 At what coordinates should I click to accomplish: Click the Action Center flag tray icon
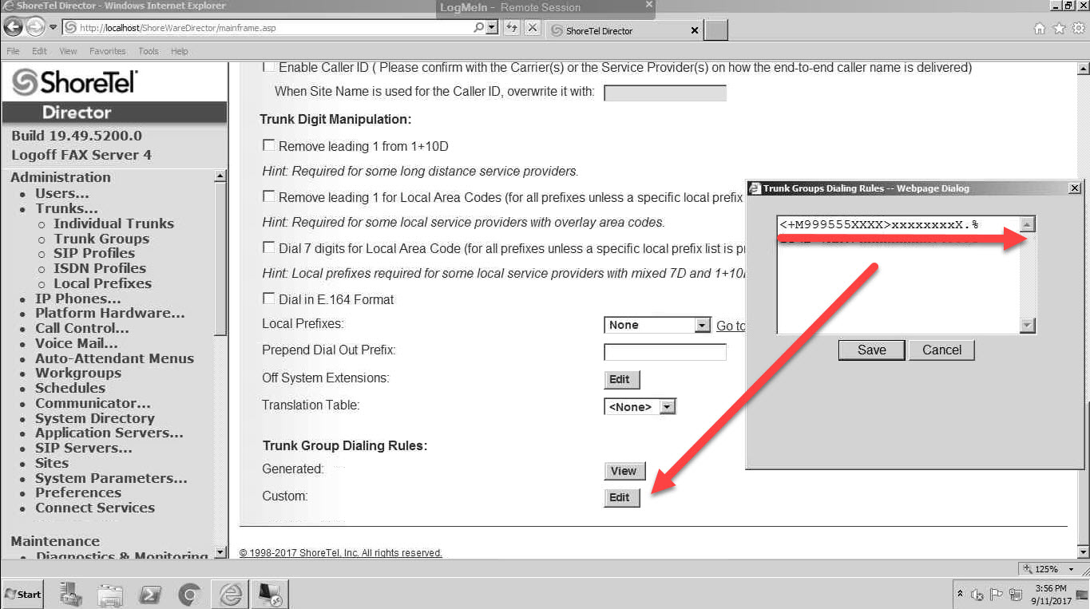coord(996,595)
